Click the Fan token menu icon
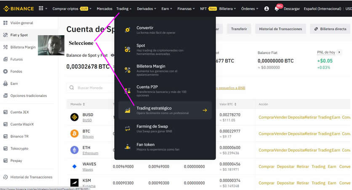 click(x=128, y=147)
